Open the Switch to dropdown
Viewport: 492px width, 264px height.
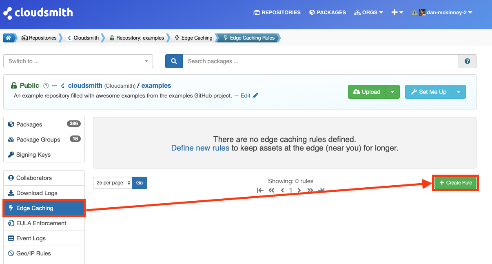78,61
